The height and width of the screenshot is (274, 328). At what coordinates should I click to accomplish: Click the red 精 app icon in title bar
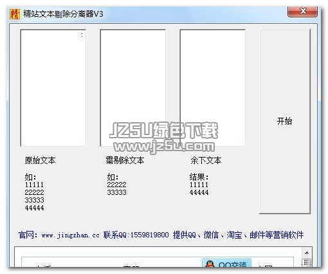click(15, 14)
